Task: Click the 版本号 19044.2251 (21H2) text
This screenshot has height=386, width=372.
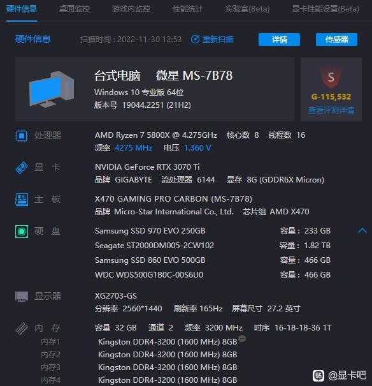Action: pos(143,105)
